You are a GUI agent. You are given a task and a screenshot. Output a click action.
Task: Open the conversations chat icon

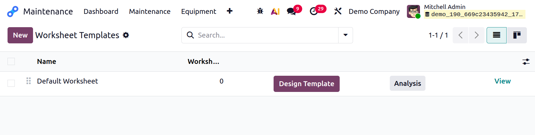click(291, 11)
